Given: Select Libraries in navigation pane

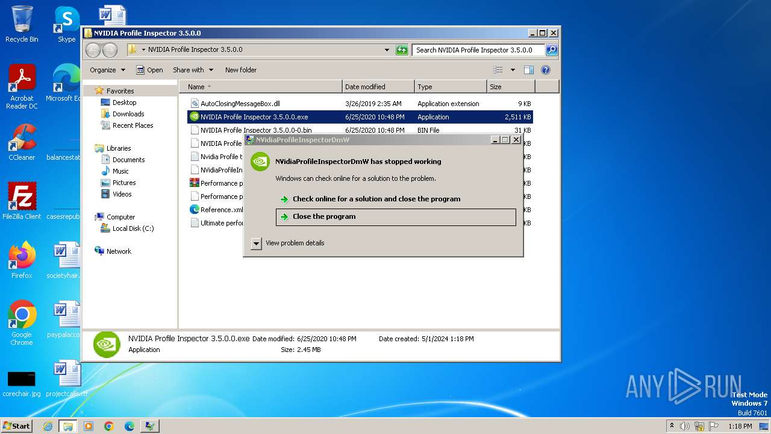Looking at the screenshot, I should pos(119,148).
